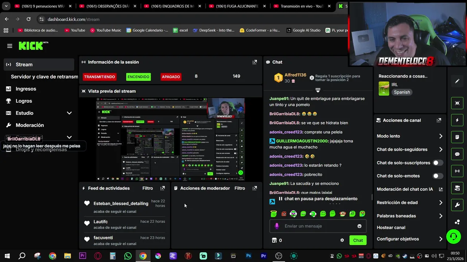This screenshot has height=262, width=467.
Task: Click the broadcast signal icon in right sidebar
Action: (x=457, y=171)
